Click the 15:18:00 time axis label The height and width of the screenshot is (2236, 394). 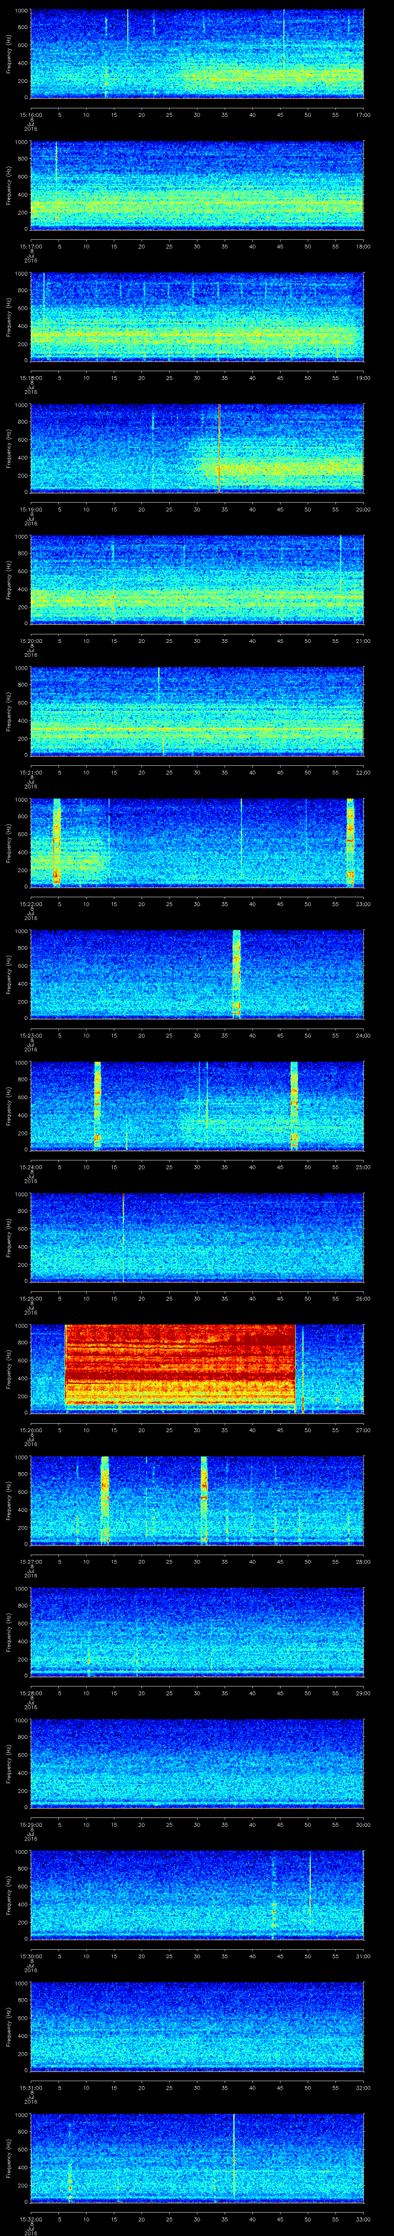coord(30,378)
